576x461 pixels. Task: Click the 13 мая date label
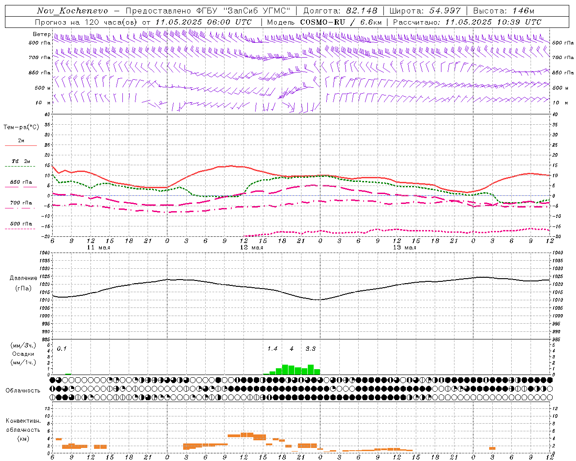[405, 248]
